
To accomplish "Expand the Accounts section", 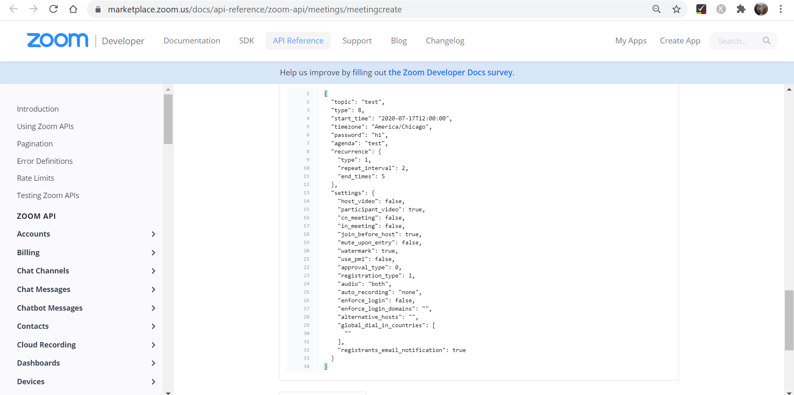I will 154,234.
